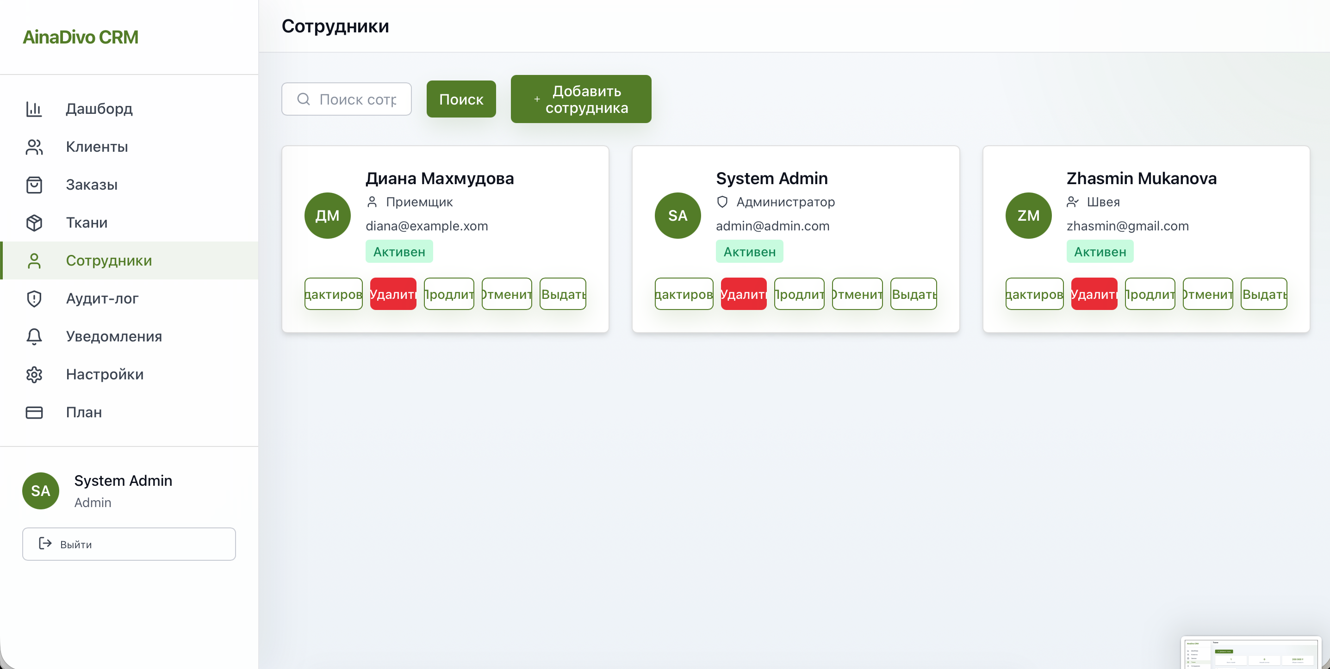Click the shield icon next to Администратор
This screenshot has width=1330, height=669.
tap(722, 202)
